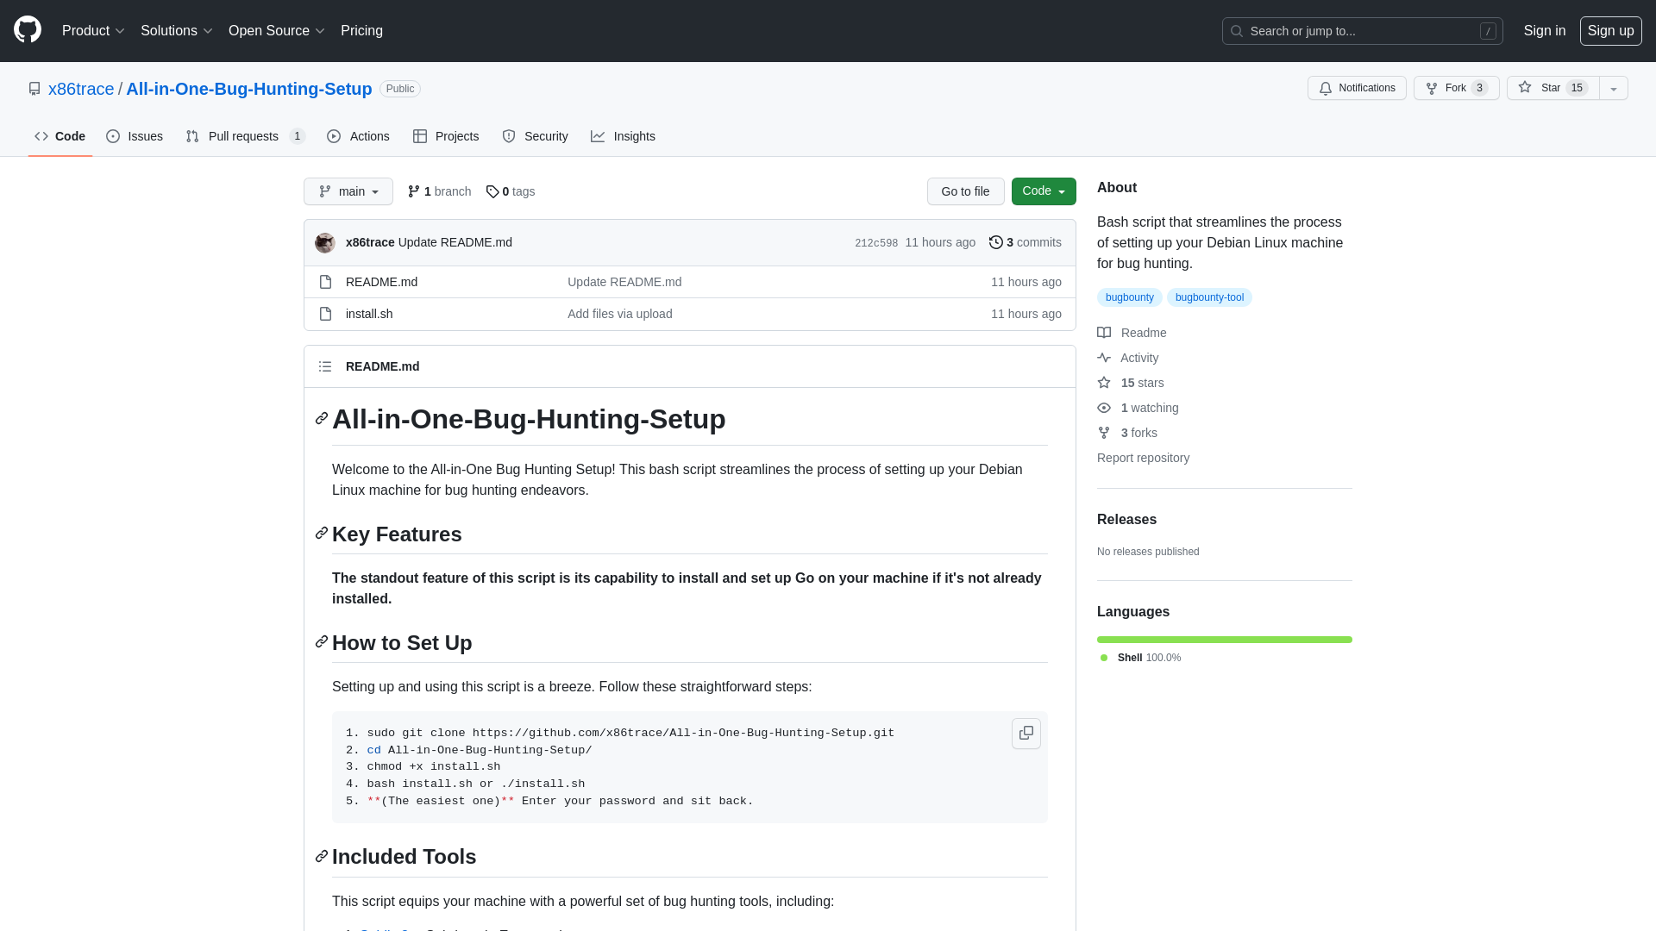Expand the main branch selector dropdown
This screenshot has width=1656, height=931.
[x=348, y=191]
